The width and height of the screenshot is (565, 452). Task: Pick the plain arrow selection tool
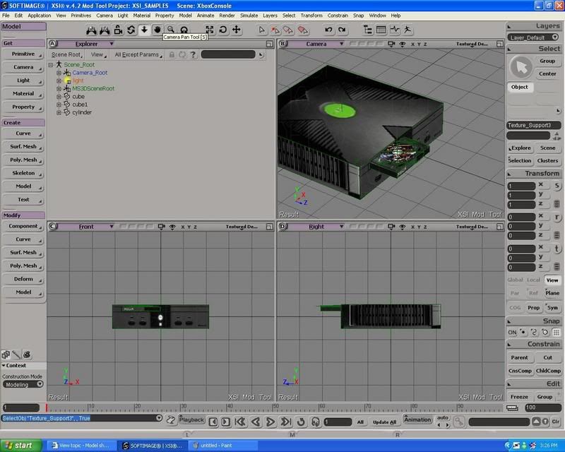[x=262, y=30]
